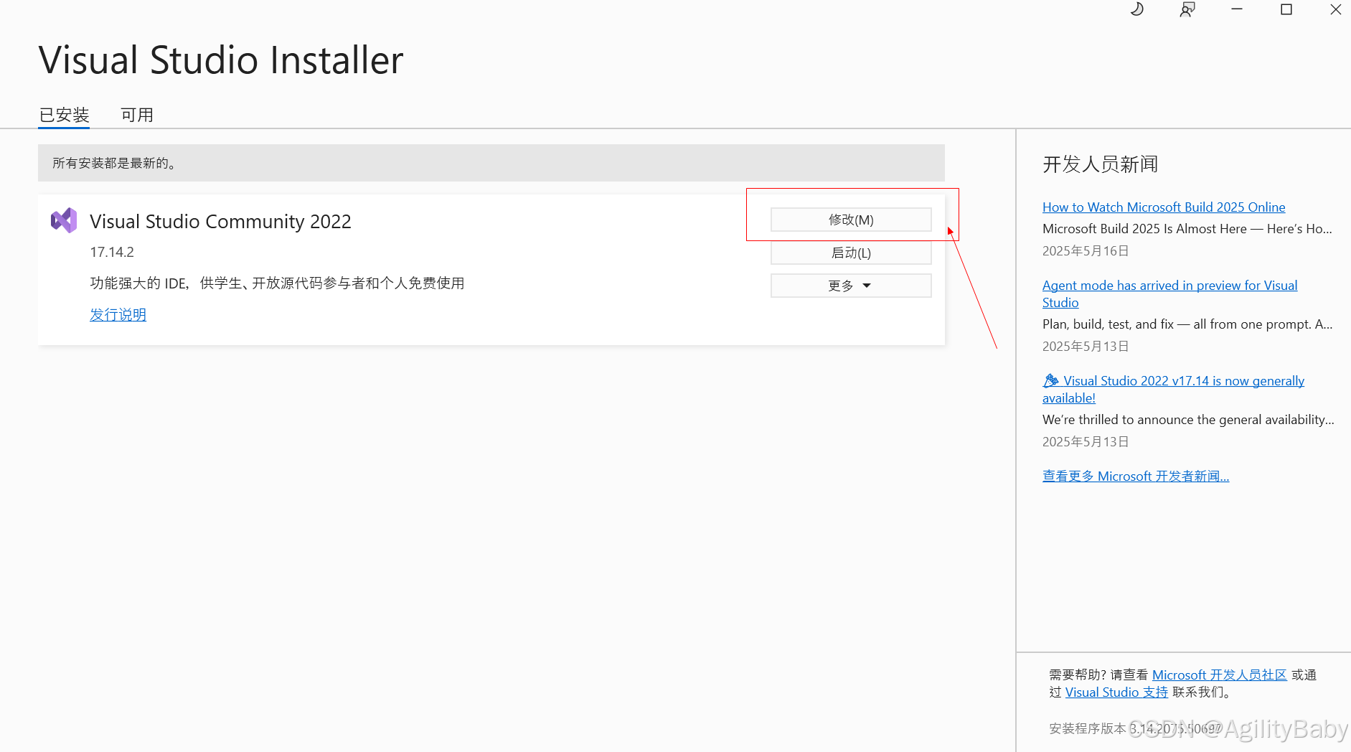Image resolution: width=1351 pixels, height=752 pixels.
Task: Click the Microsoft Build 2025 Is Almost Here summary
Action: point(1187,228)
